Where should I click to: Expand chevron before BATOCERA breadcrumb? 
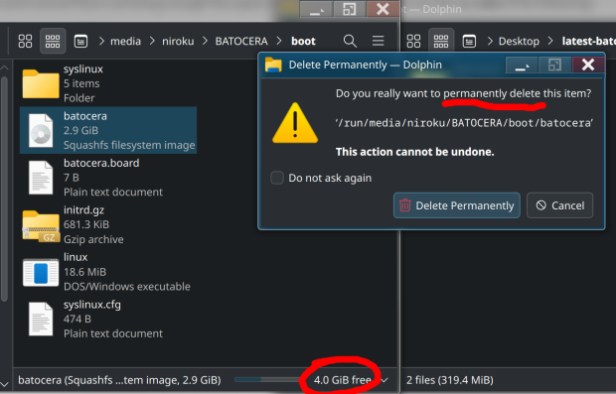pos(205,41)
